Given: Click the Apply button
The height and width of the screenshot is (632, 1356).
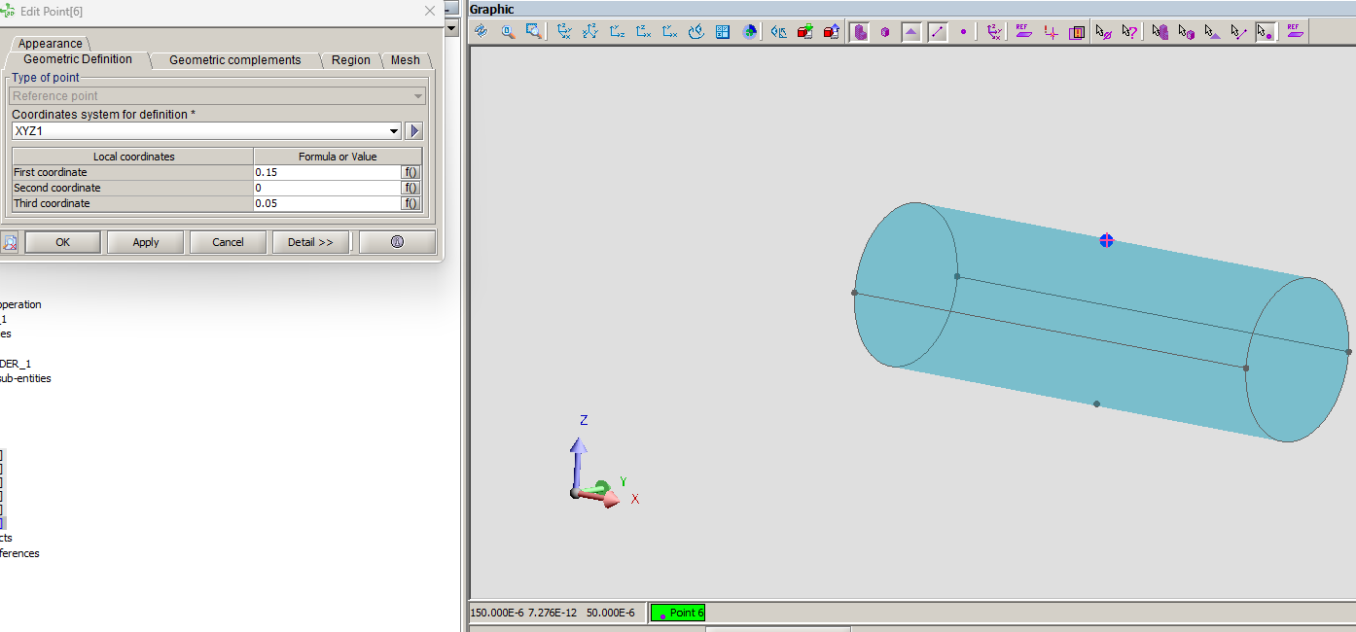Looking at the screenshot, I should [x=146, y=242].
